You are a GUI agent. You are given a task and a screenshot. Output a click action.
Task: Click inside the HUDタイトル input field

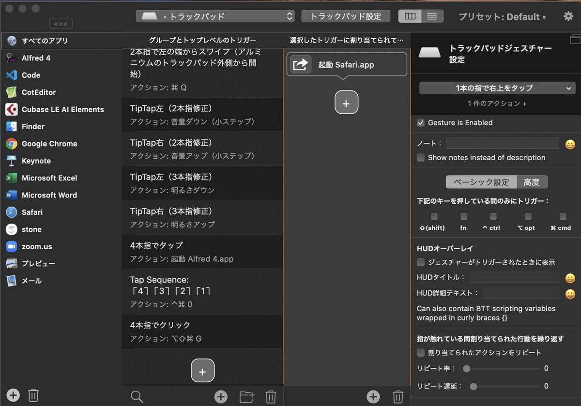(x=514, y=276)
